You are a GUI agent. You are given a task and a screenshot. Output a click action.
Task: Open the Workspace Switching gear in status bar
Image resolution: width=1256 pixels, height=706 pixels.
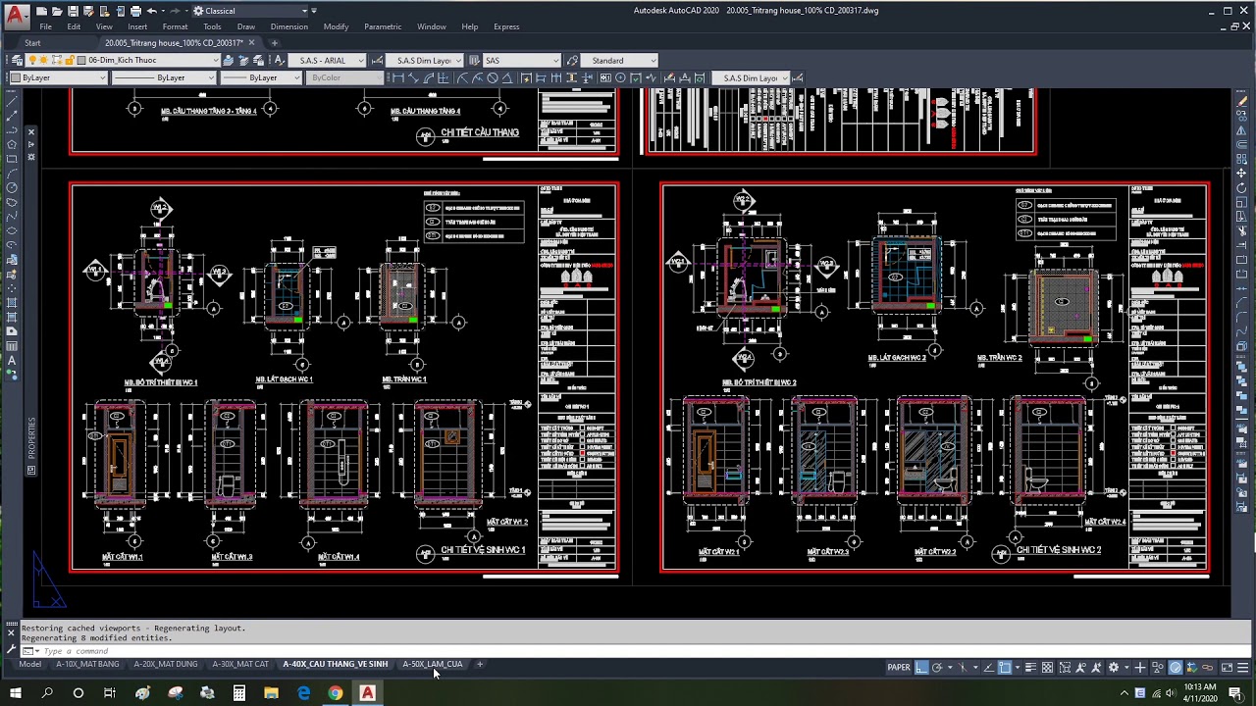click(1114, 668)
